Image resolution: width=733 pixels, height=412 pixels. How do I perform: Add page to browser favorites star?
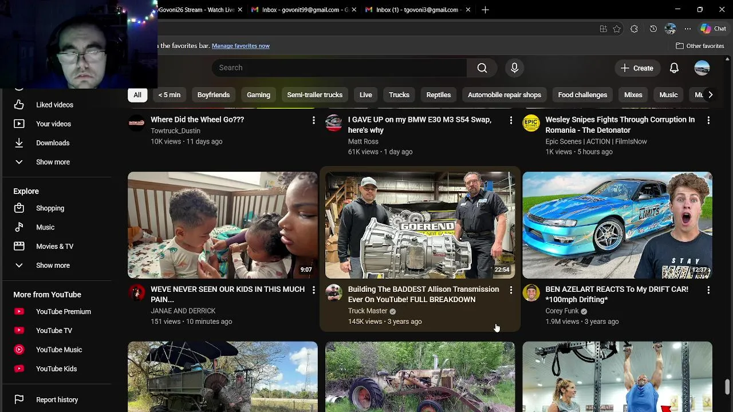pos(617,29)
